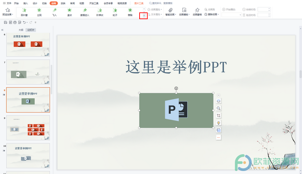Click the undo arrow icon

tap(24, 23)
